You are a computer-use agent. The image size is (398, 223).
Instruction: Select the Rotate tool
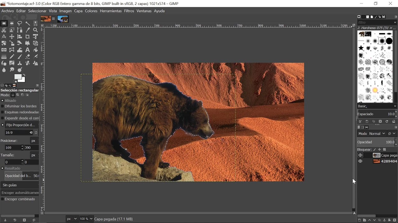point(4,43)
